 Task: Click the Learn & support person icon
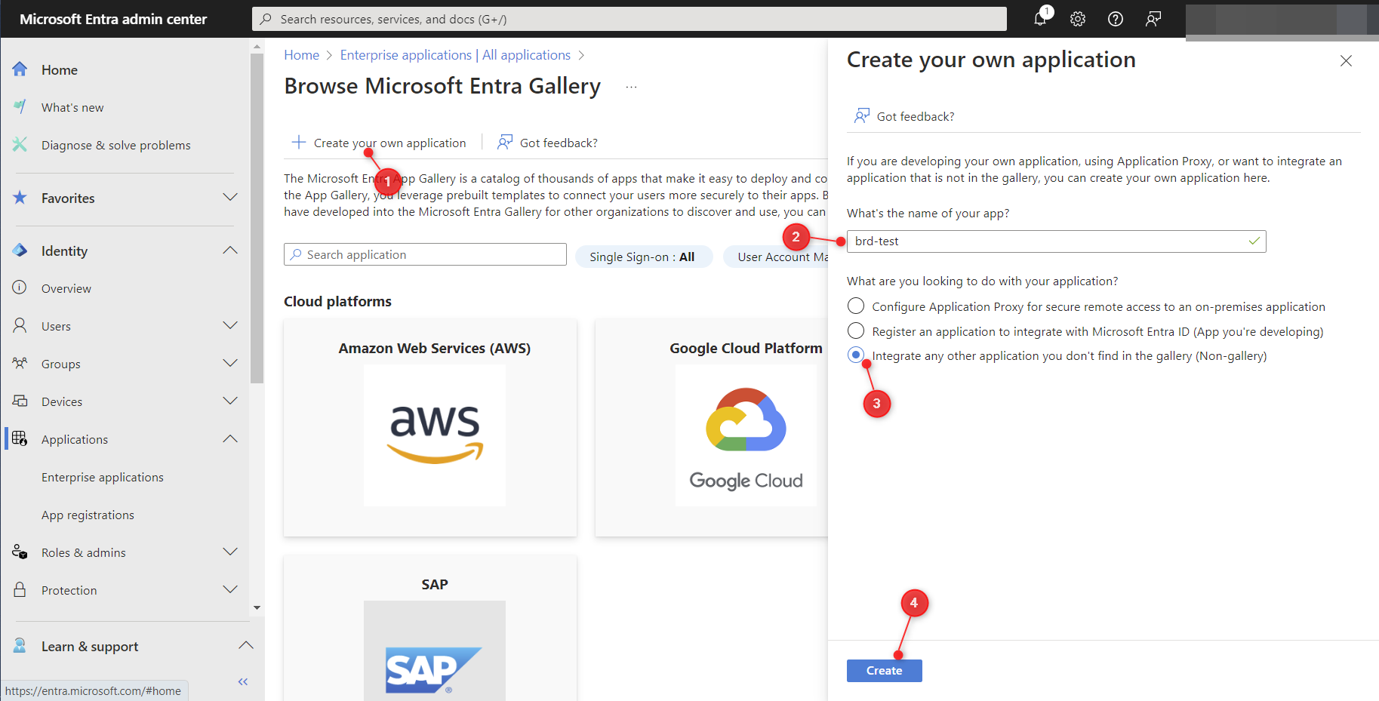[x=20, y=646]
